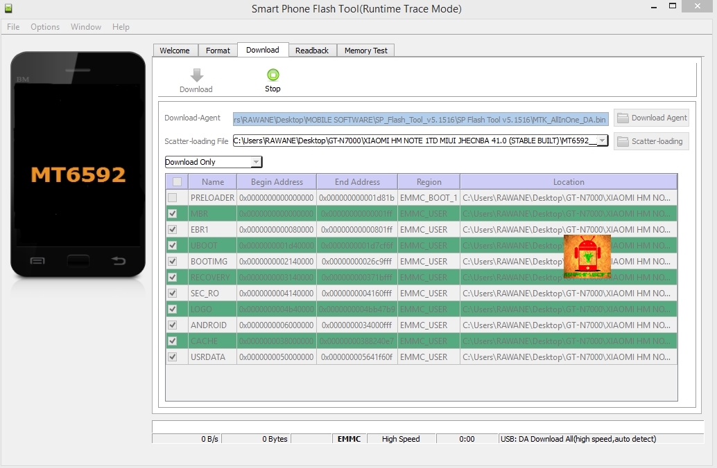Uncheck the EBR1 partition checkbox
Image resolution: width=717 pixels, height=468 pixels.
(x=173, y=230)
